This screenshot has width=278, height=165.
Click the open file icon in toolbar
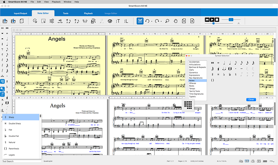click(5, 21)
